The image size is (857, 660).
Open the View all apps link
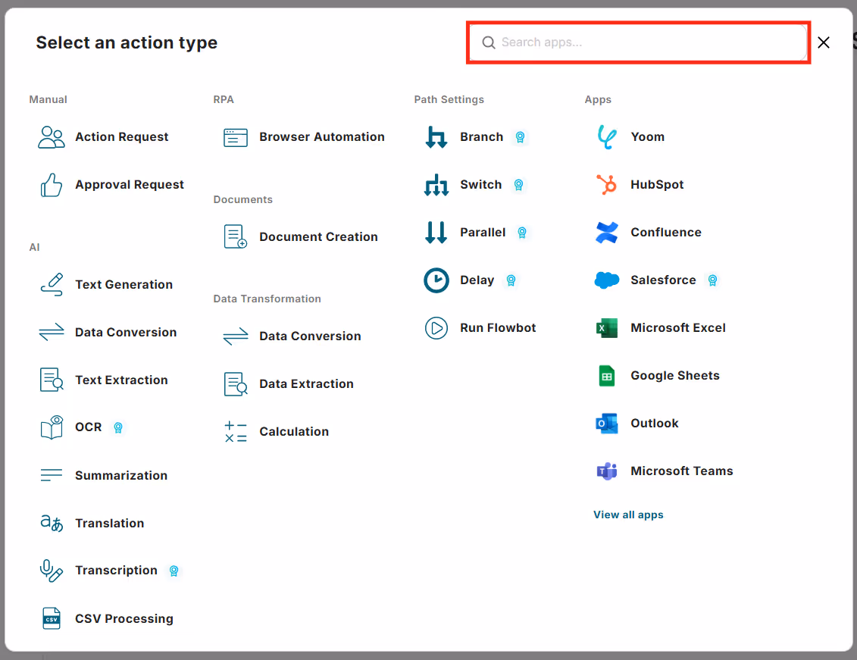628,515
